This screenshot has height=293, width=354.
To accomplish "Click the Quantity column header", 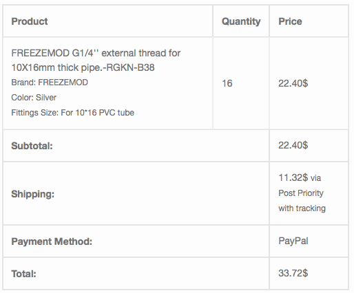I will (241, 21).
